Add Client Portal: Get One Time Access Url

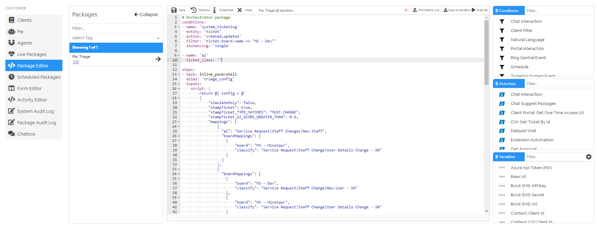[547, 113]
